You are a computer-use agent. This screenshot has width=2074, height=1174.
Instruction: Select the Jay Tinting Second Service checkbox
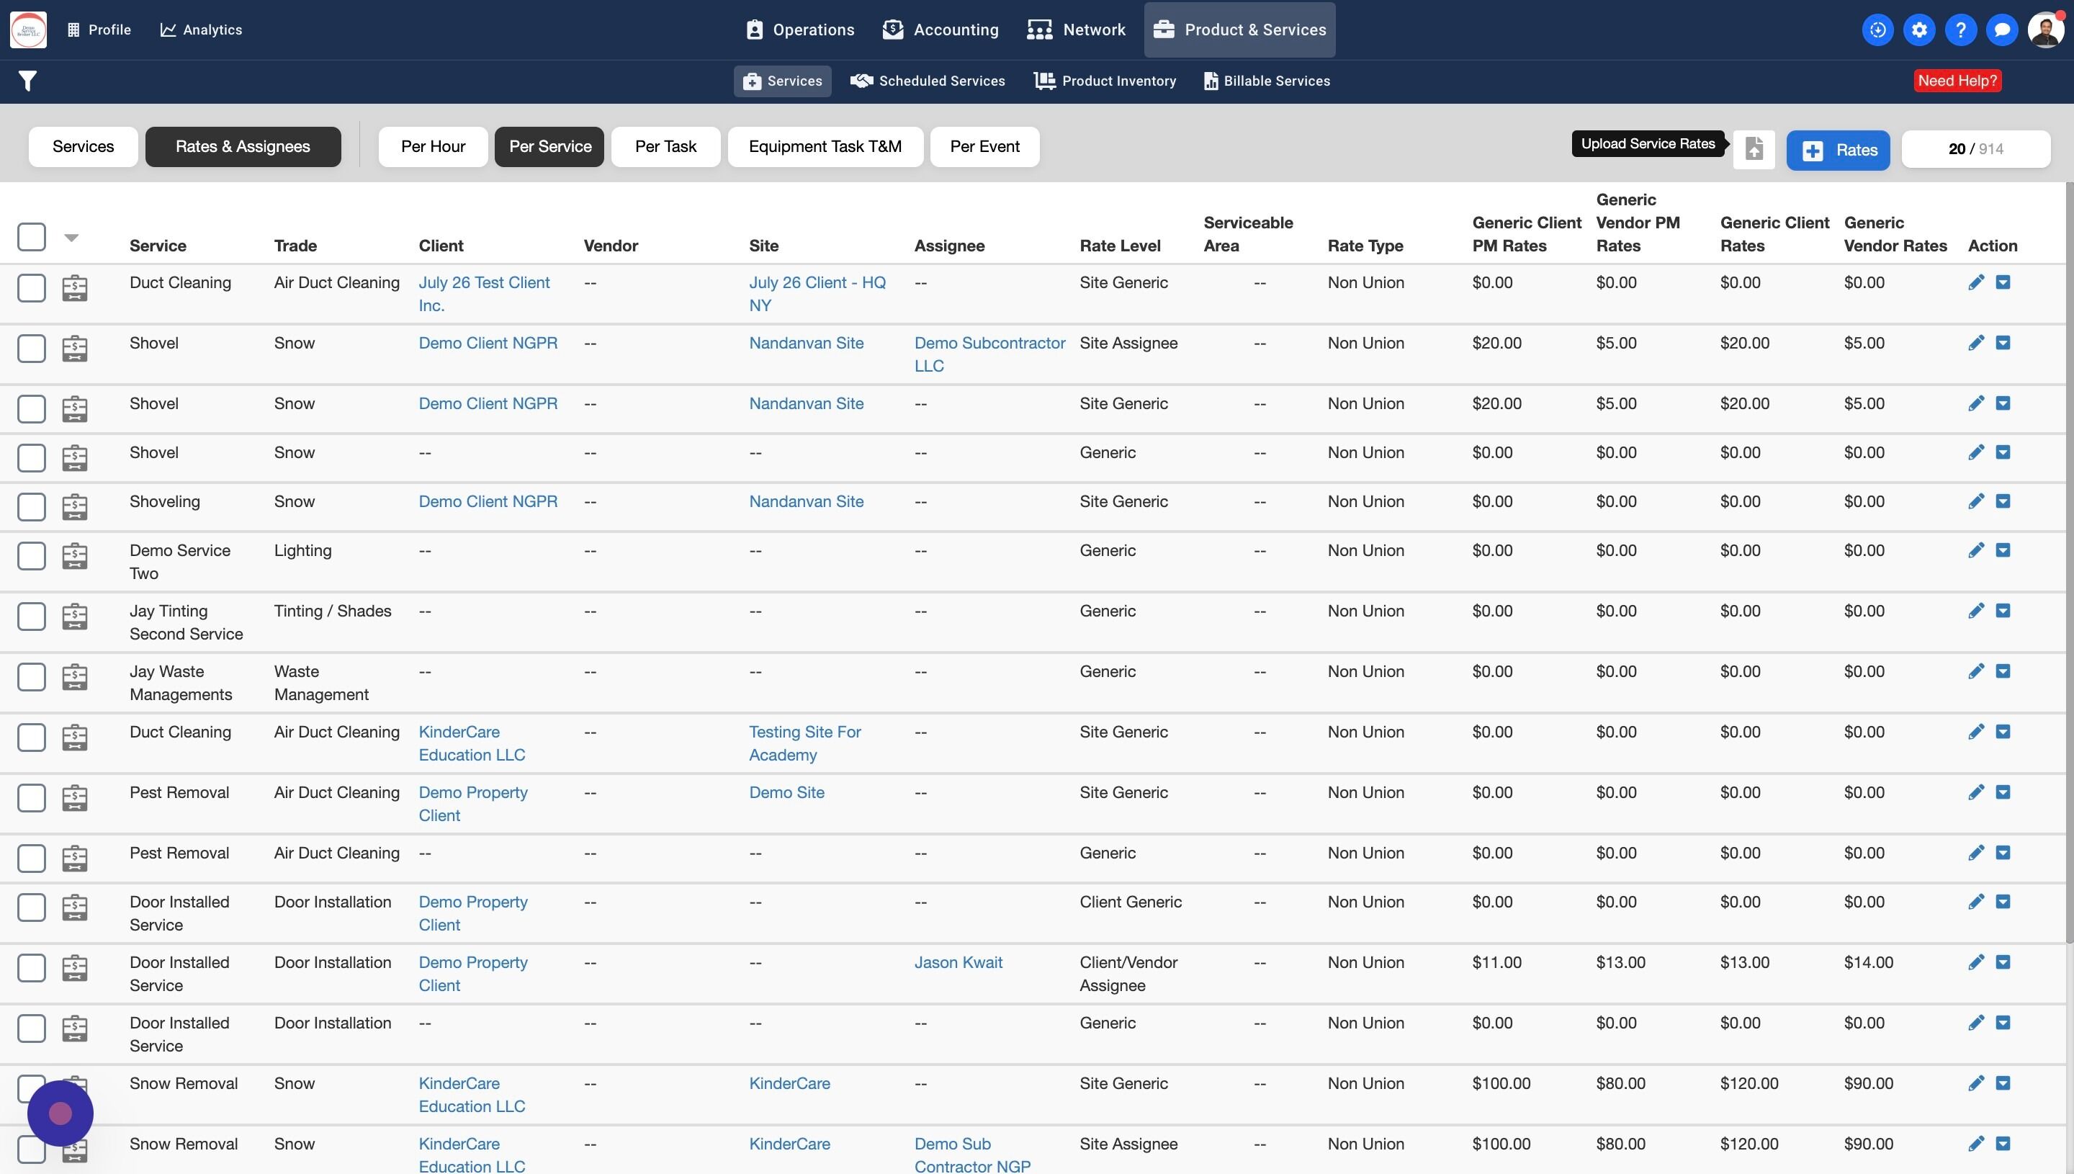tap(32, 616)
